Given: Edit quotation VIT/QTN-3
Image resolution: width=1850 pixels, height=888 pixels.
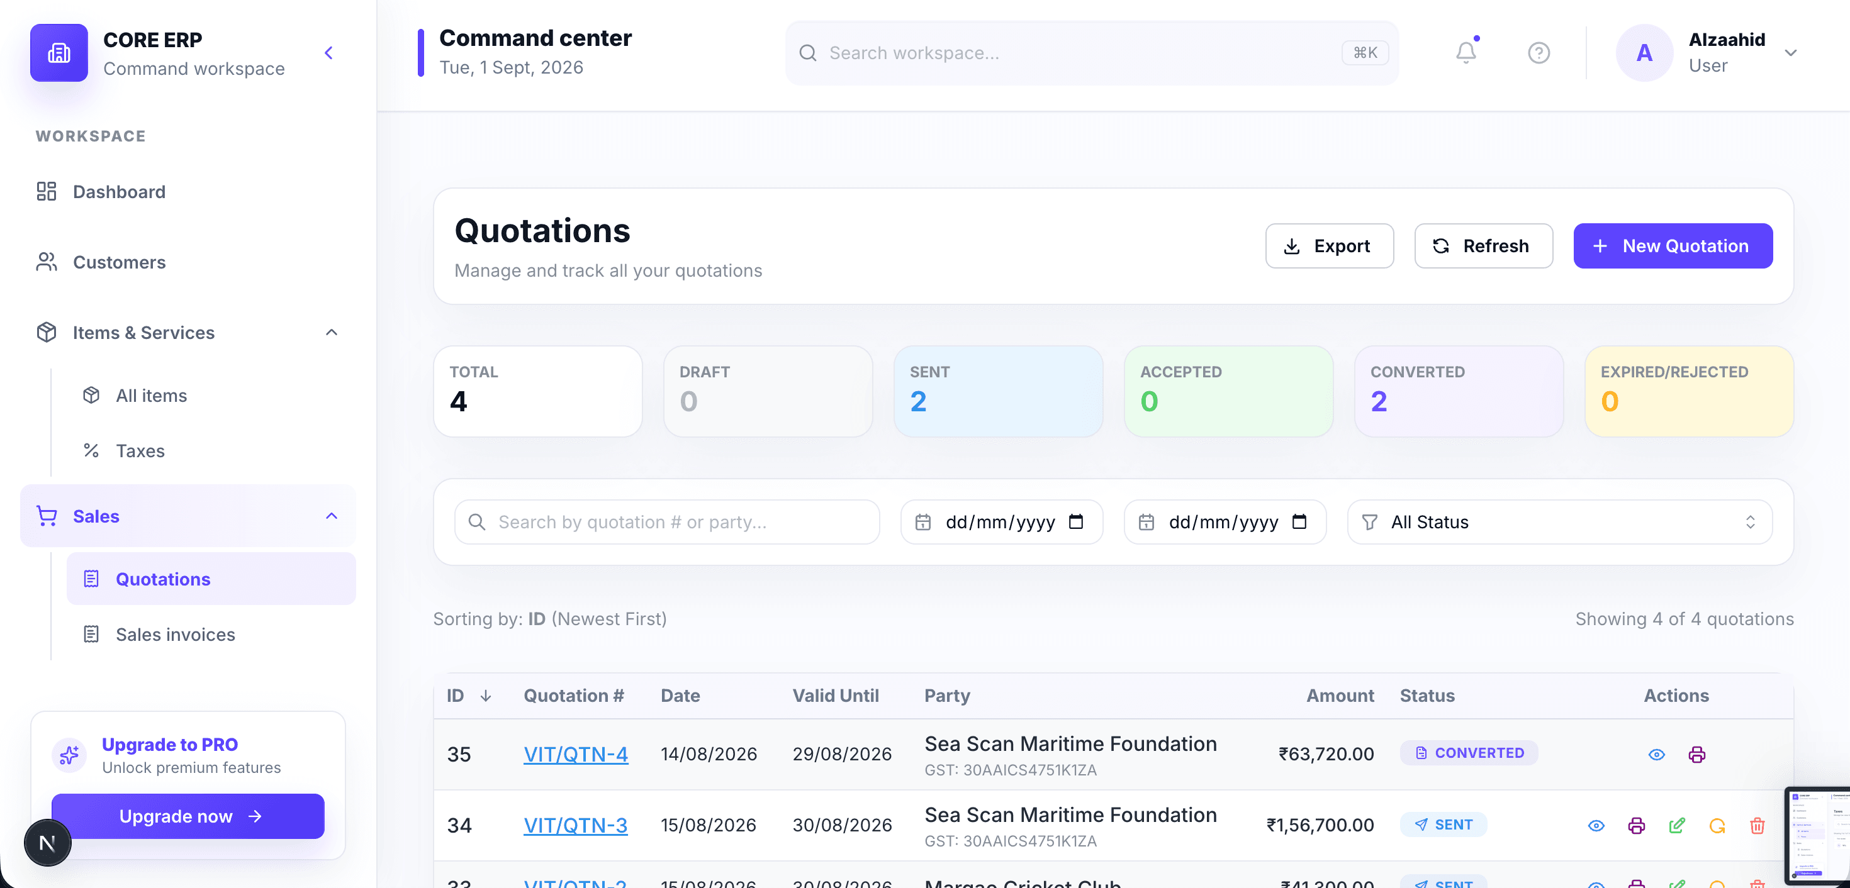Looking at the screenshot, I should 1676,826.
